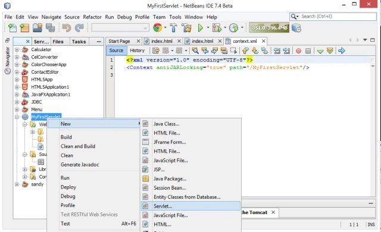This screenshot has width=381, height=232.
Task: Open the run configuration combo box
Action: [x=120, y=28]
